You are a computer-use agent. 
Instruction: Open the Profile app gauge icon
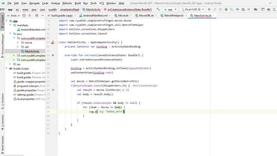click(x=238, y=10)
